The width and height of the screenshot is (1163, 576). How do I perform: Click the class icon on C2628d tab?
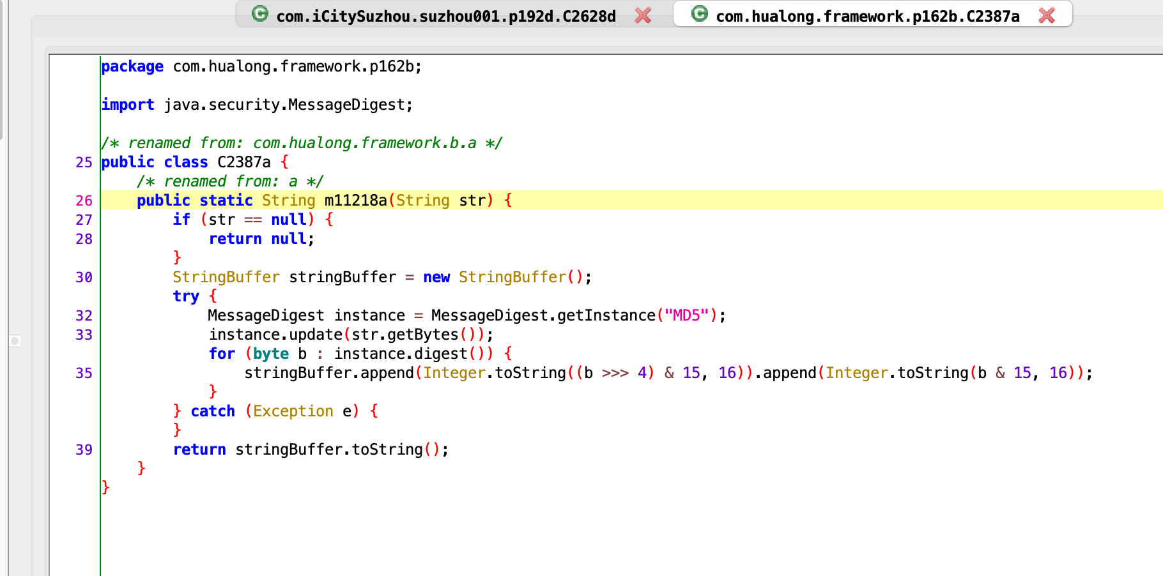260,13
